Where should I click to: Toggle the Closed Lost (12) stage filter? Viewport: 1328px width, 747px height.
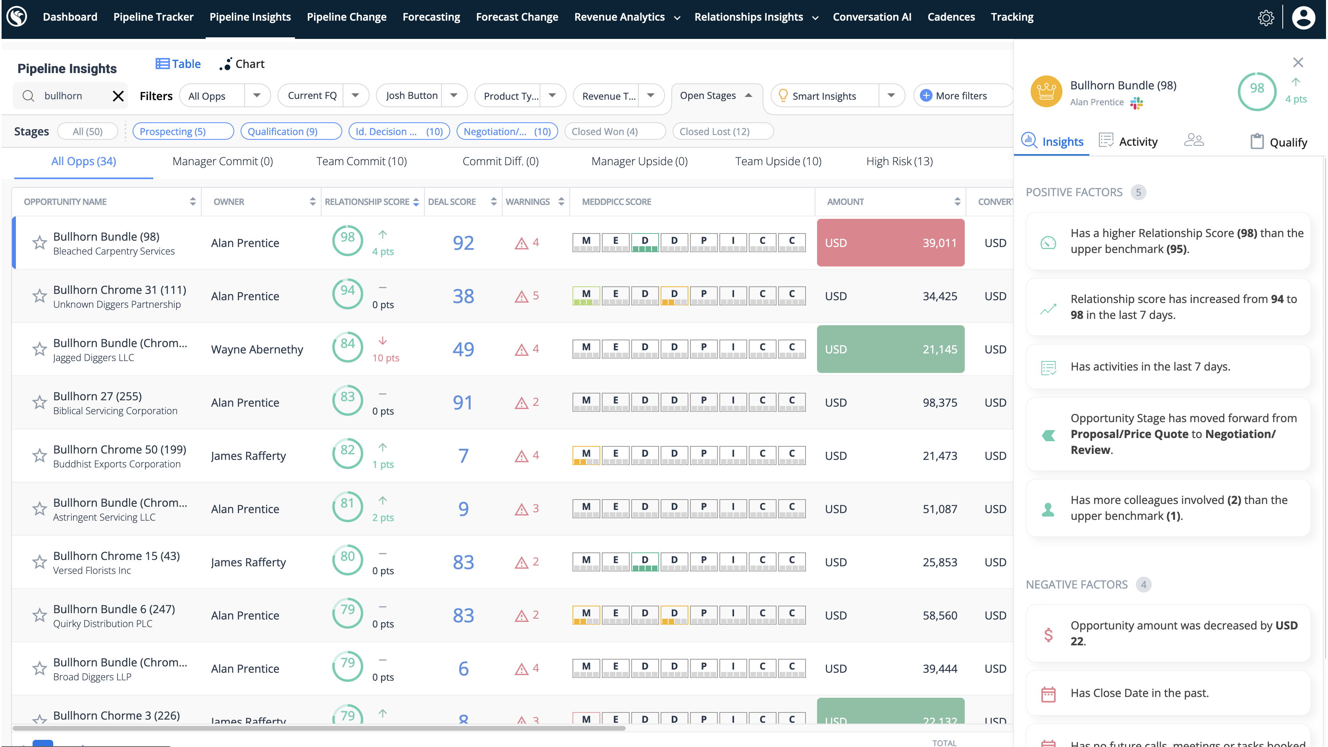pyautogui.click(x=723, y=131)
